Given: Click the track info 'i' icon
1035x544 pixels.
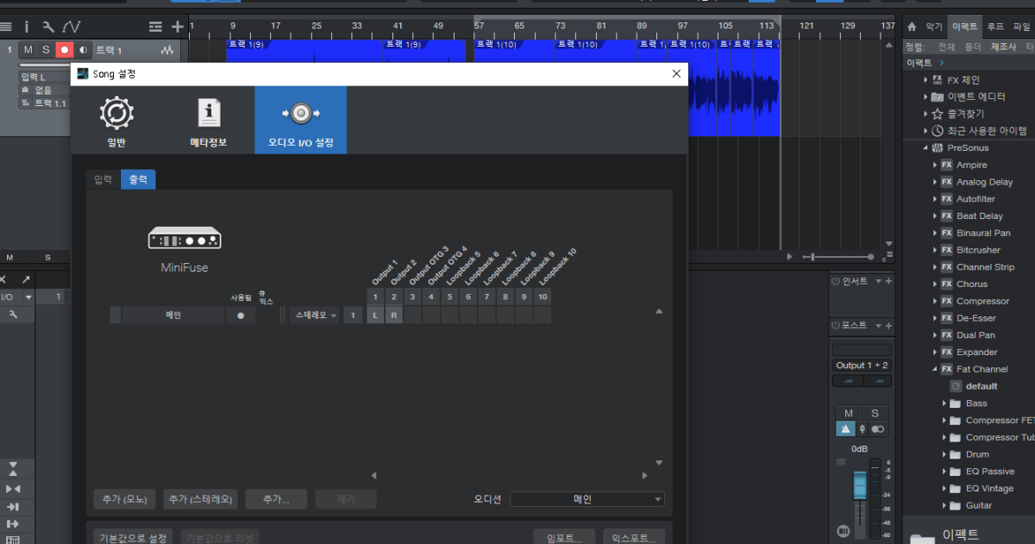Looking at the screenshot, I should 26,27.
